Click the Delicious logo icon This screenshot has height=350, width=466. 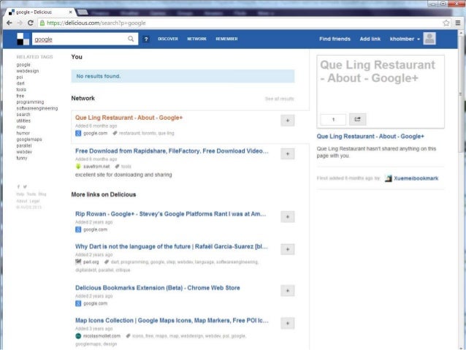[x=23, y=39]
